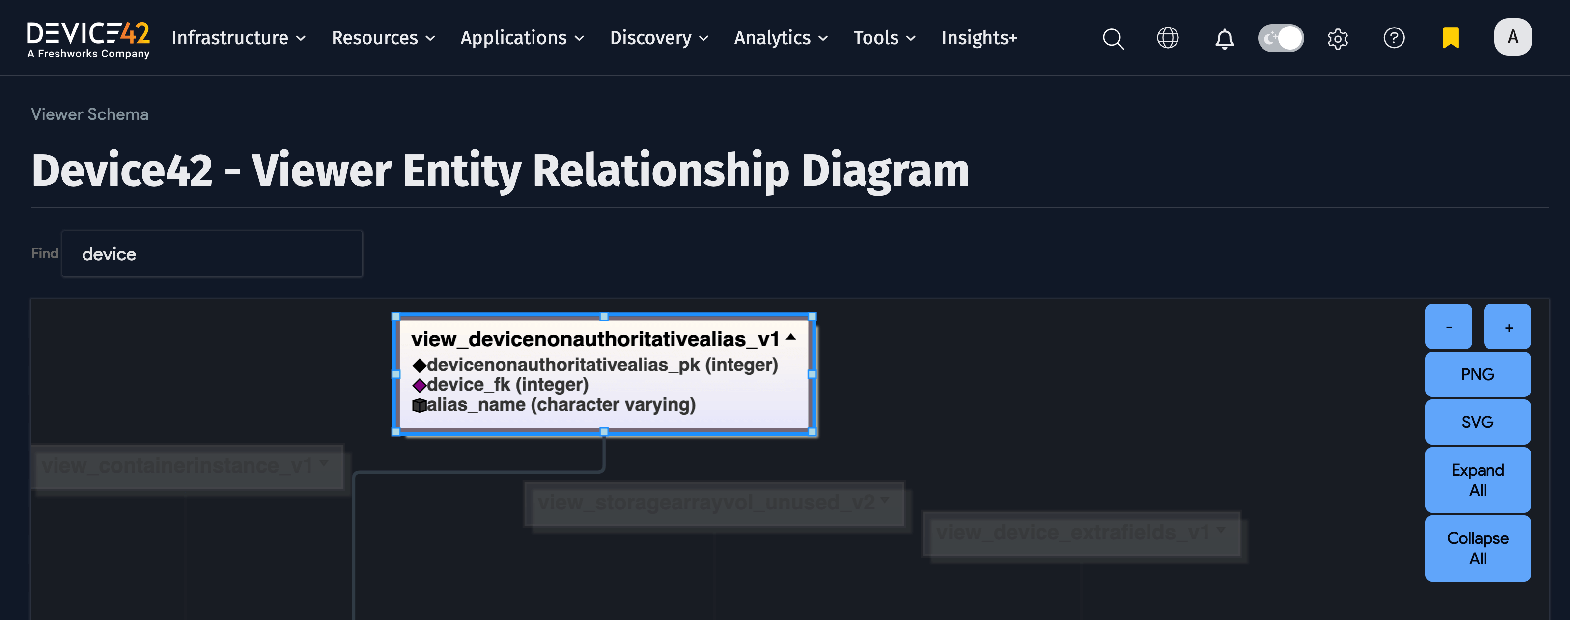Viewport: 1570px width, 620px height.
Task: Open the Analytics dropdown menu
Action: point(780,38)
